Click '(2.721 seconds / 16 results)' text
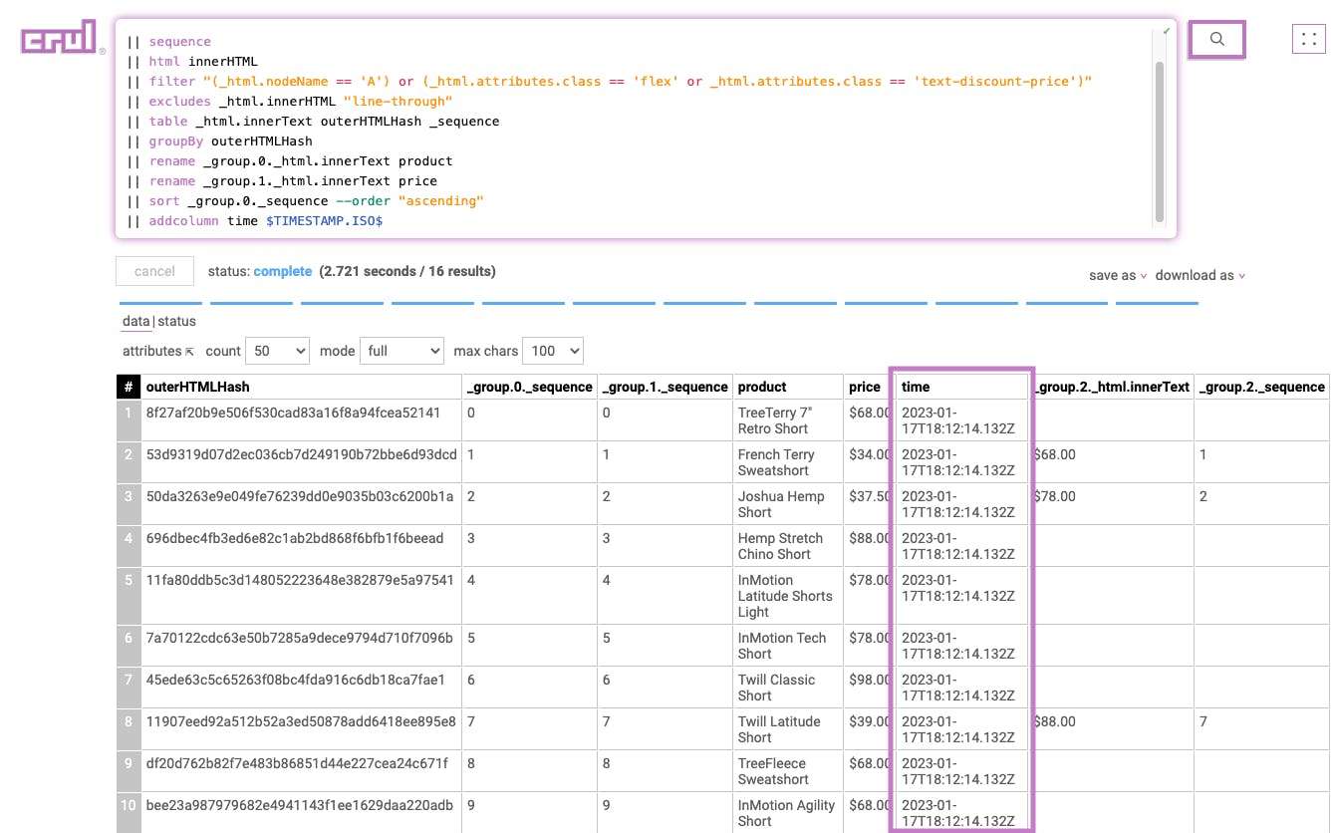 point(407,271)
